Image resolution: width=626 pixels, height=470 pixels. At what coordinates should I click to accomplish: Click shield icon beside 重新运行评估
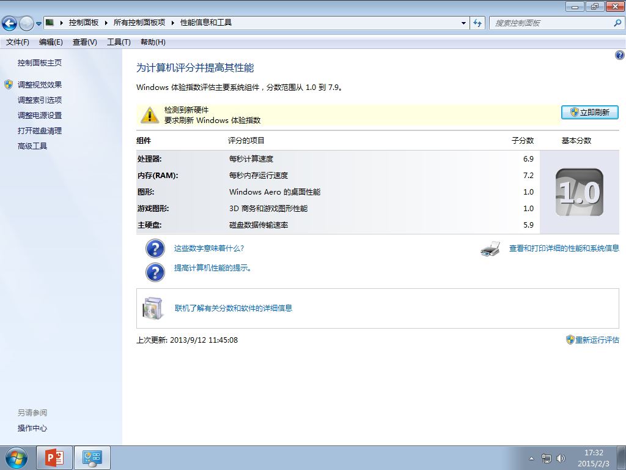coord(570,340)
